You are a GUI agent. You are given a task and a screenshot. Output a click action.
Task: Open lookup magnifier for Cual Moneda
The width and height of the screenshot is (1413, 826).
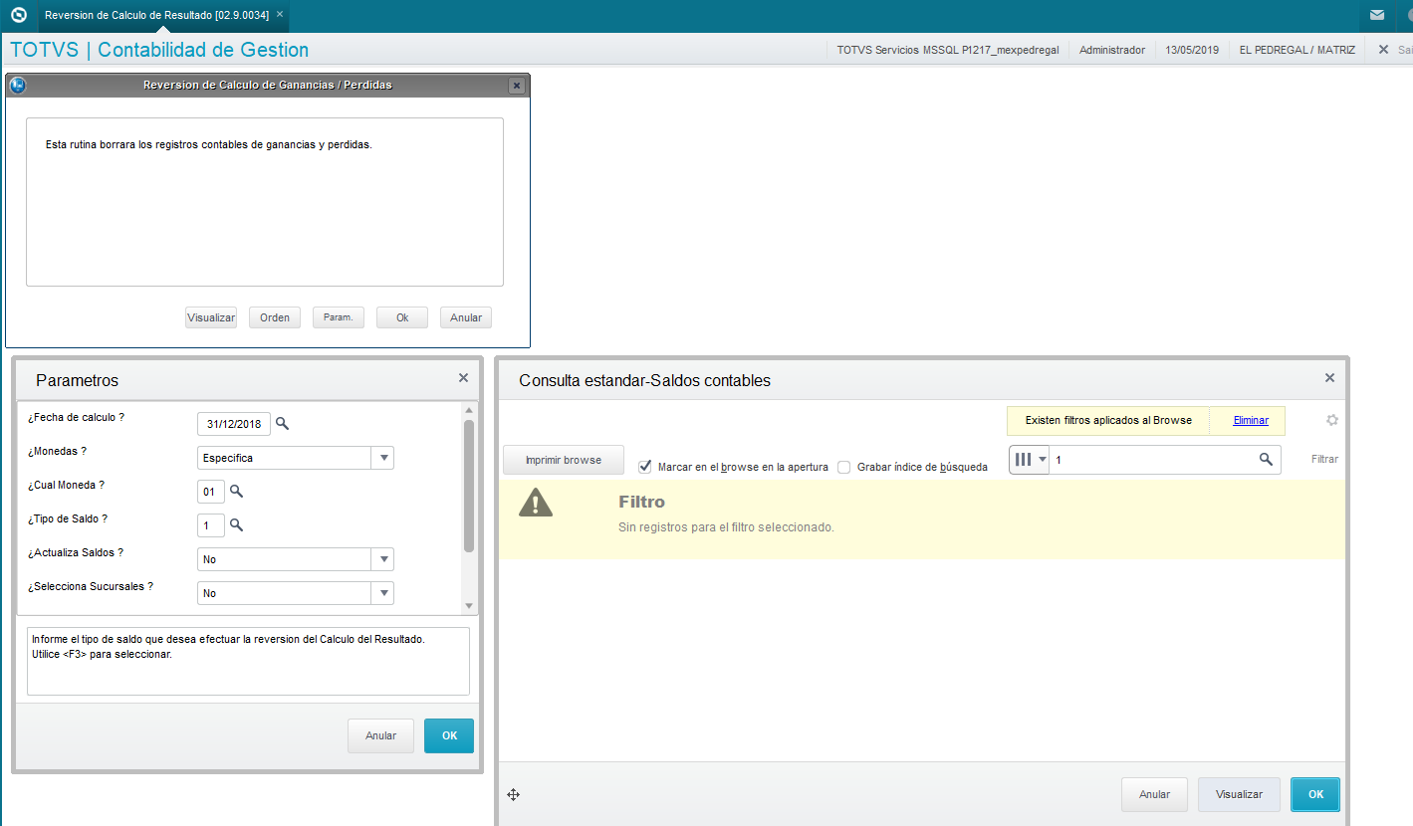(237, 492)
